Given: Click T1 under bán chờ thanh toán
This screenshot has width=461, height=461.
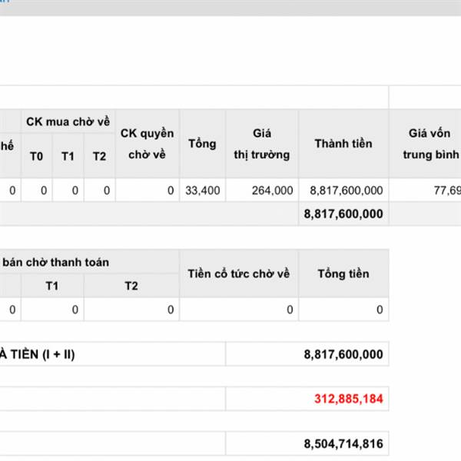Looking at the screenshot, I should [52, 286].
